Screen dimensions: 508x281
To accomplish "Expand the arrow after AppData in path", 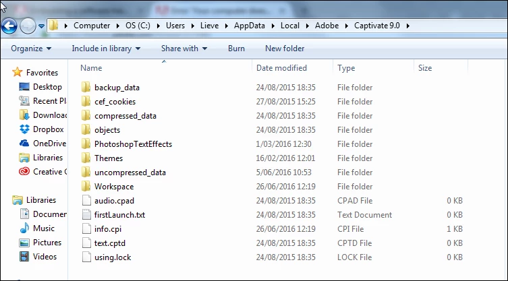I will click(273, 26).
